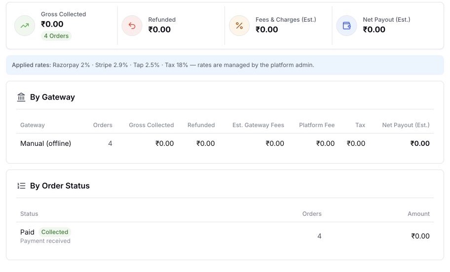Select the Est. Gateway Fees column header
450x272 pixels.
[x=258, y=125]
